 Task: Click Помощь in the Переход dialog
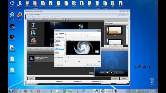[x=59, y=65]
